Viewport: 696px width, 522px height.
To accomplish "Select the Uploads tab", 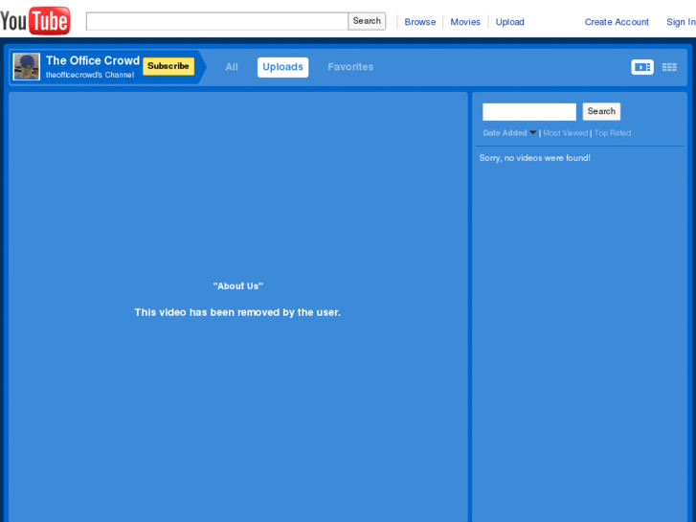I will [x=282, y=67].
